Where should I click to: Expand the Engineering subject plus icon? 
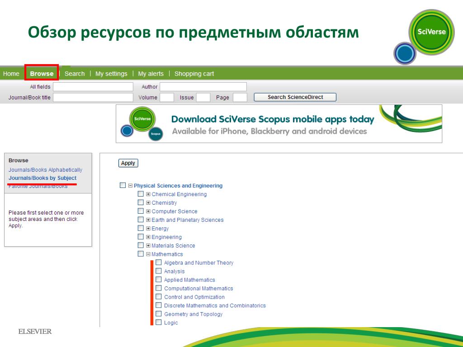[x=148, y=237]
